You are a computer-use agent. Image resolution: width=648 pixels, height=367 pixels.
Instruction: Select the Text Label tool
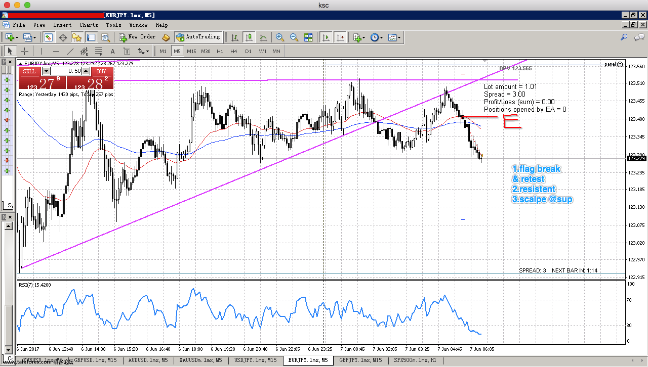point(127,51)
